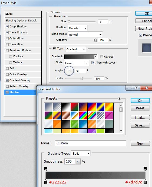The image size is (152, 187).
Task: Open the Position dropdown showing Outside
Action: point(78,28)
